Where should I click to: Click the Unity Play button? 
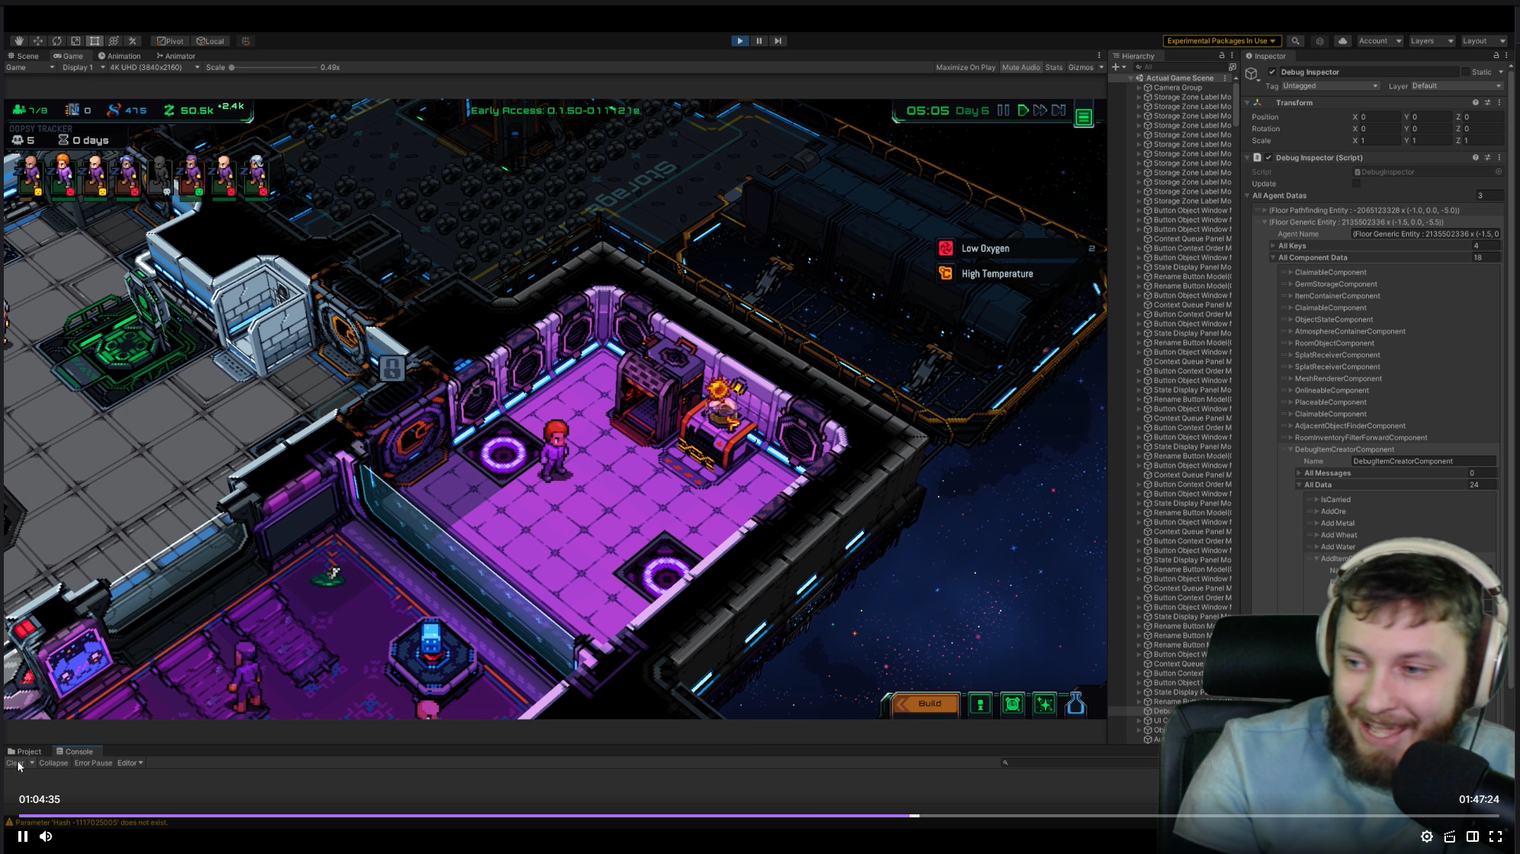739,41
